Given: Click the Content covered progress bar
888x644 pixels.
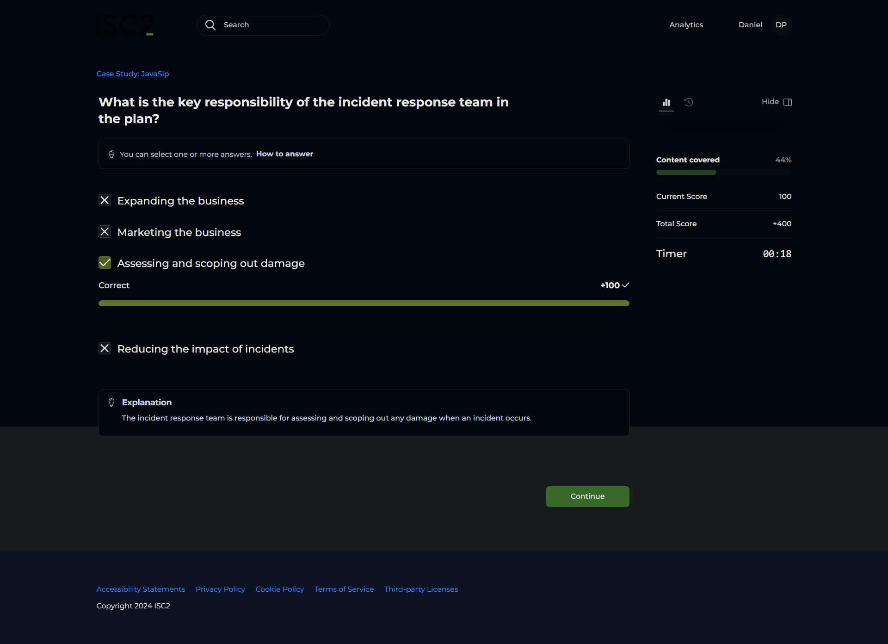Looking at the screenshot, I should tap(723, 173).
